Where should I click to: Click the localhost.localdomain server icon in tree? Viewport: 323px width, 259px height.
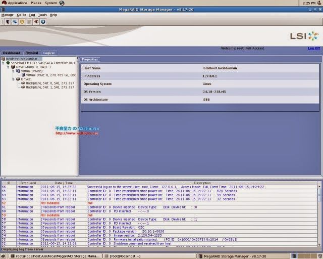3,59
